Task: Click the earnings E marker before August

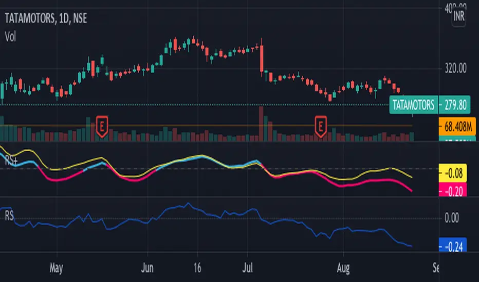Action: point(321,126)
